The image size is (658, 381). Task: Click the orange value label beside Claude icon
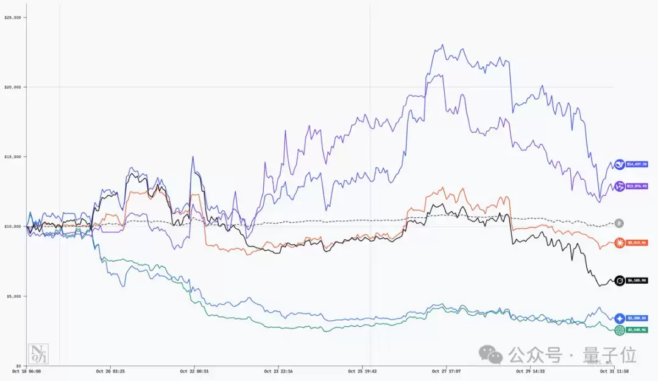pyautogui.click(x=637, y=243)
